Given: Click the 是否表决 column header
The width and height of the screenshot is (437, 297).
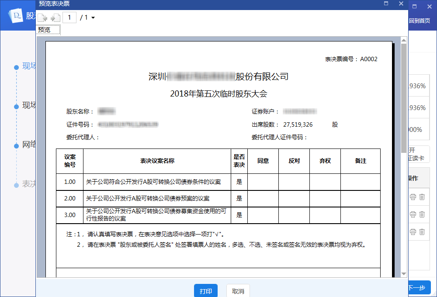Looking at the screenshot, I should (239, 161).
